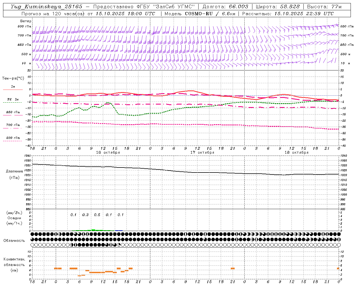355x284 pixels.
Task: Click the Долгота: 66.003 value
Action: [225, 7]
